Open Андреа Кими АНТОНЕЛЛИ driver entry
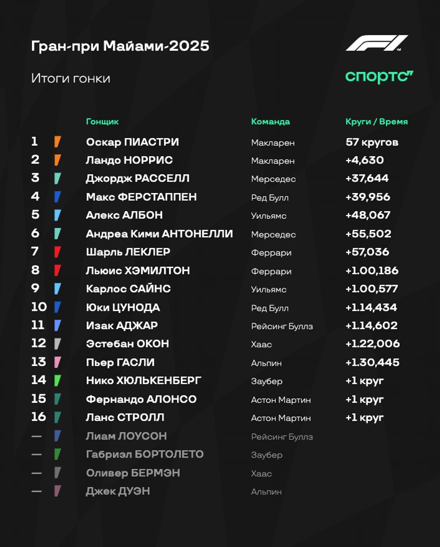Image resolution: width=440 pixels, height=547 pixels. point(159,234)
